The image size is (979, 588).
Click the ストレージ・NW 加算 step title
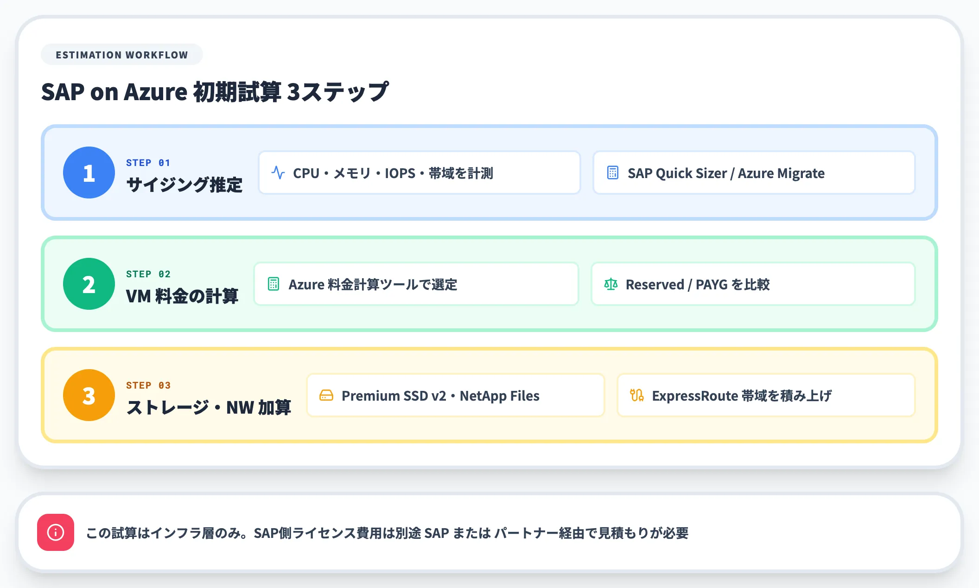coord(209,407)
